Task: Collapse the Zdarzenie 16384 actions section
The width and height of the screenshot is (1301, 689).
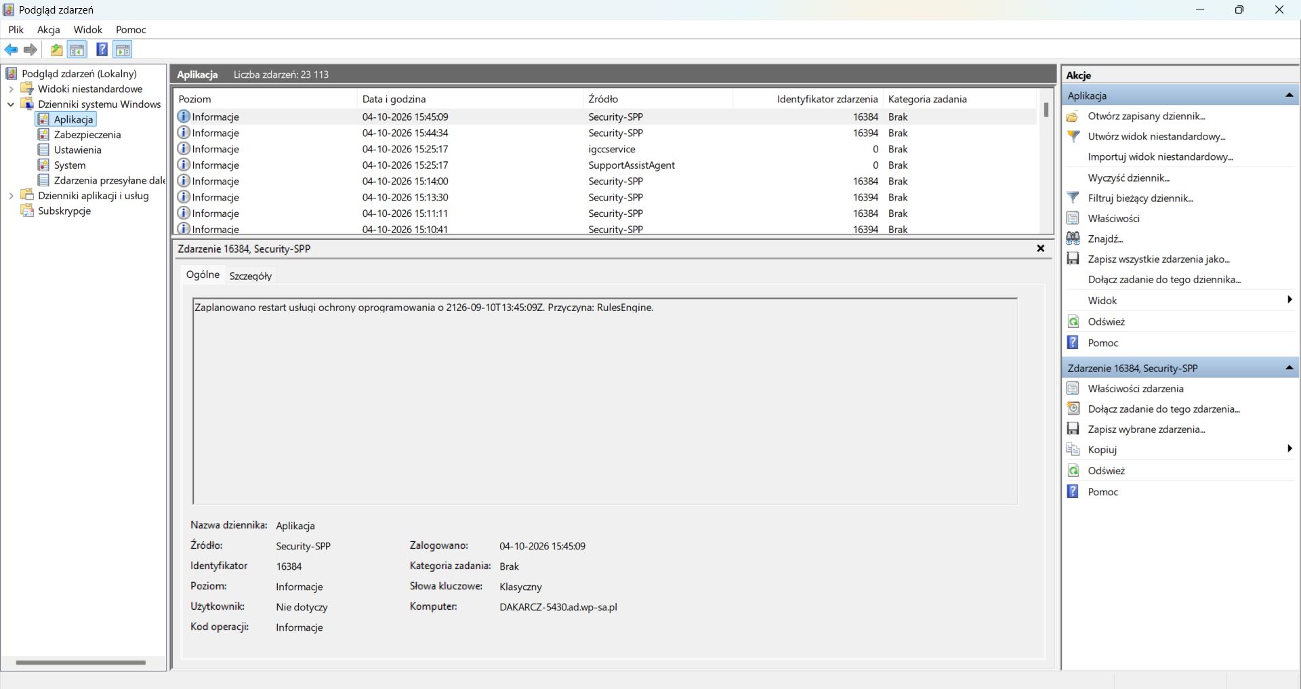Action: [x=1289, y=368]
